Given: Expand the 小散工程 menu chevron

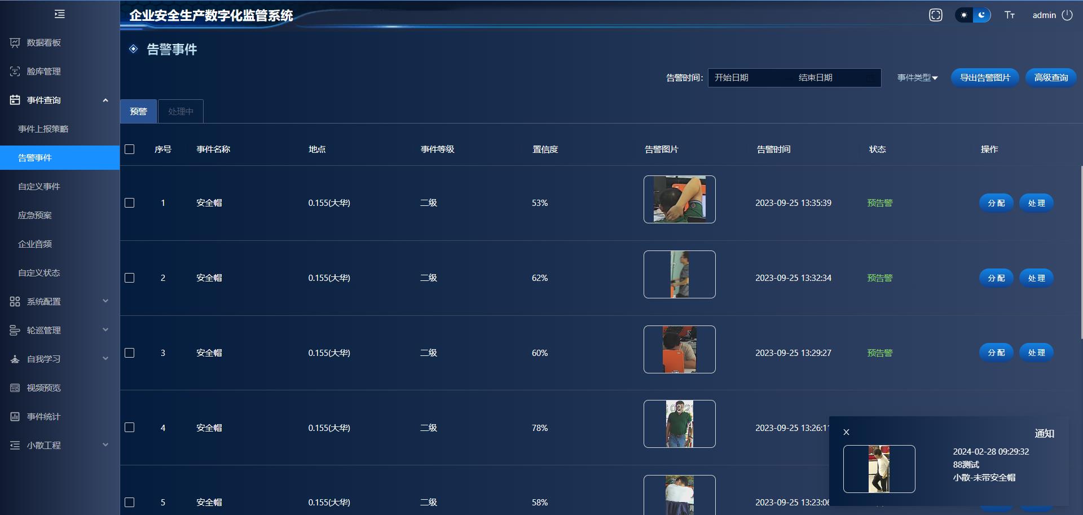Looking at the screenshot, I should [x=105, y=445].
